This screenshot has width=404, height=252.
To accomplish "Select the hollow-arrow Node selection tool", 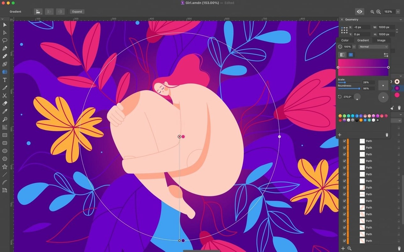I will tap(5, 33).
